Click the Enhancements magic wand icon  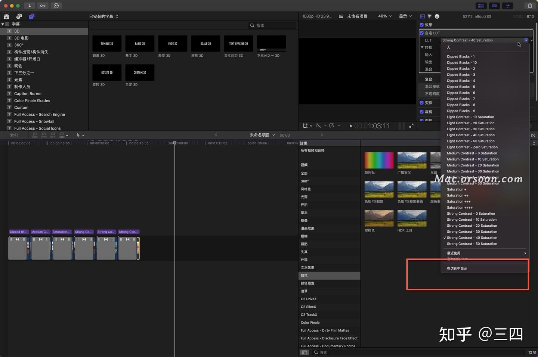(x=319, y=125)
